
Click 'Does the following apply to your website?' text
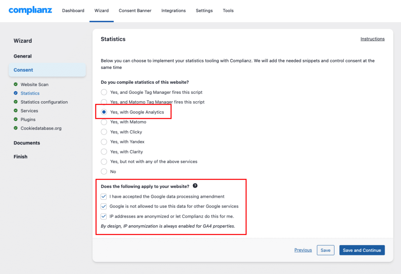click(x=145, y=186)
